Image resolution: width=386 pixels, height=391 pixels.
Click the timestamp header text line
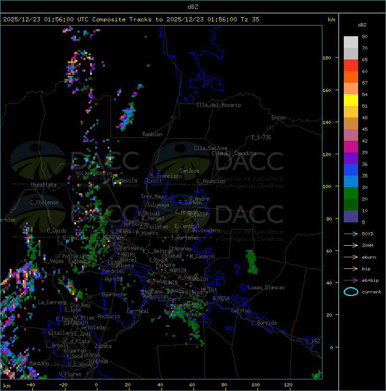[x=131, y=20]
